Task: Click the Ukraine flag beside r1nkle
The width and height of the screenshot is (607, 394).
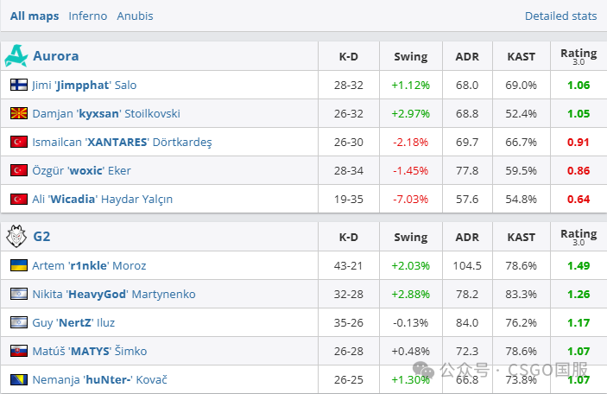Action: click(x=19, y=265)
